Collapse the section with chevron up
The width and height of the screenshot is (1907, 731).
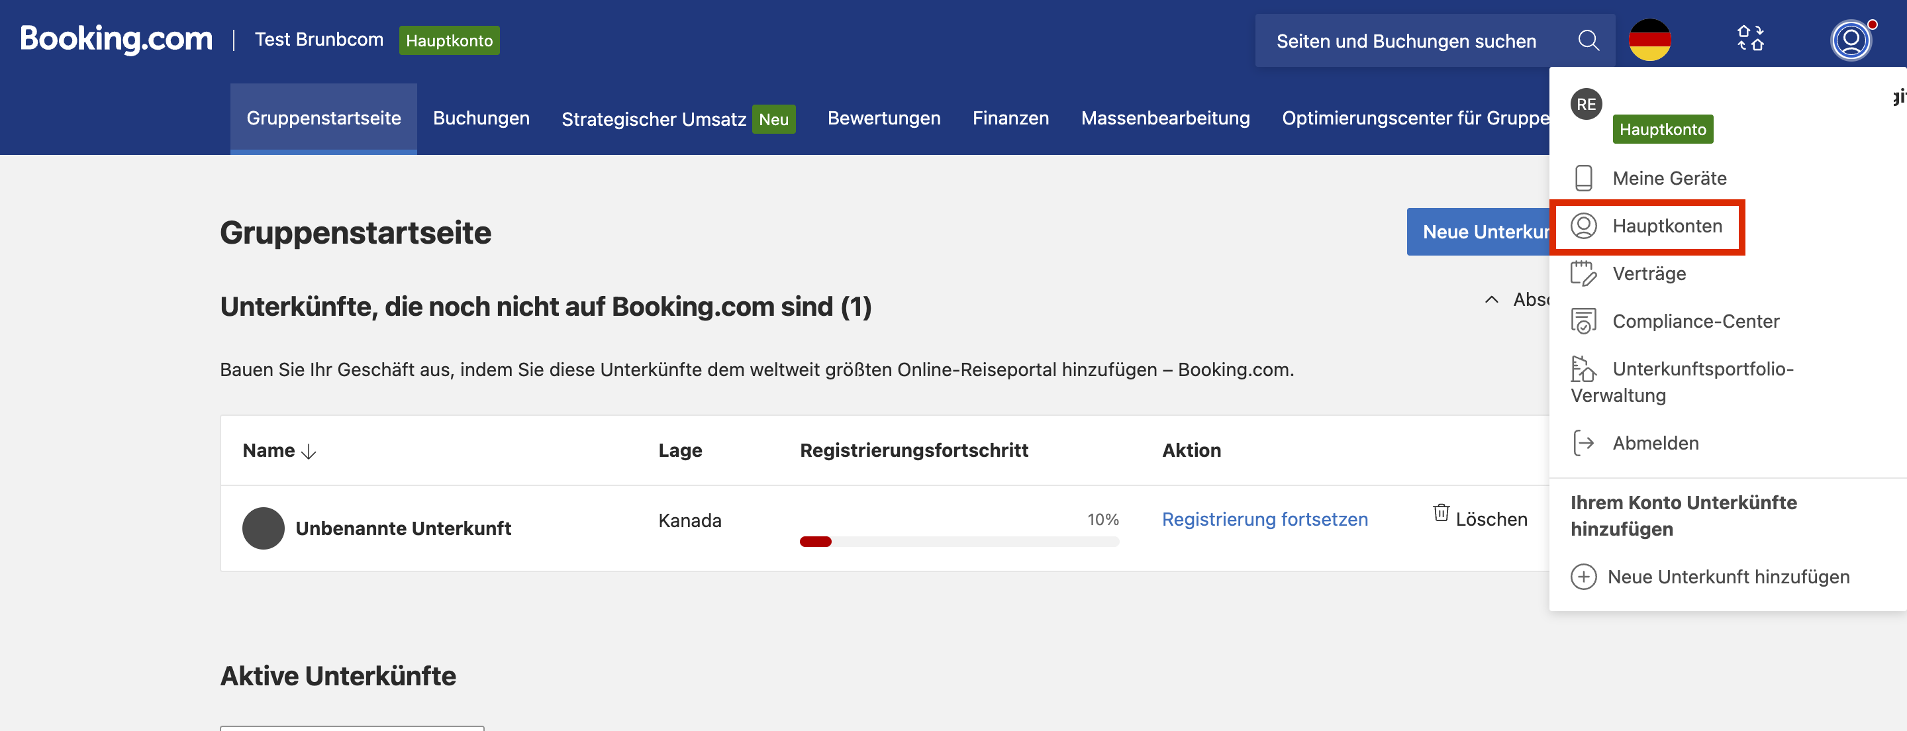tap(1491, 300)
